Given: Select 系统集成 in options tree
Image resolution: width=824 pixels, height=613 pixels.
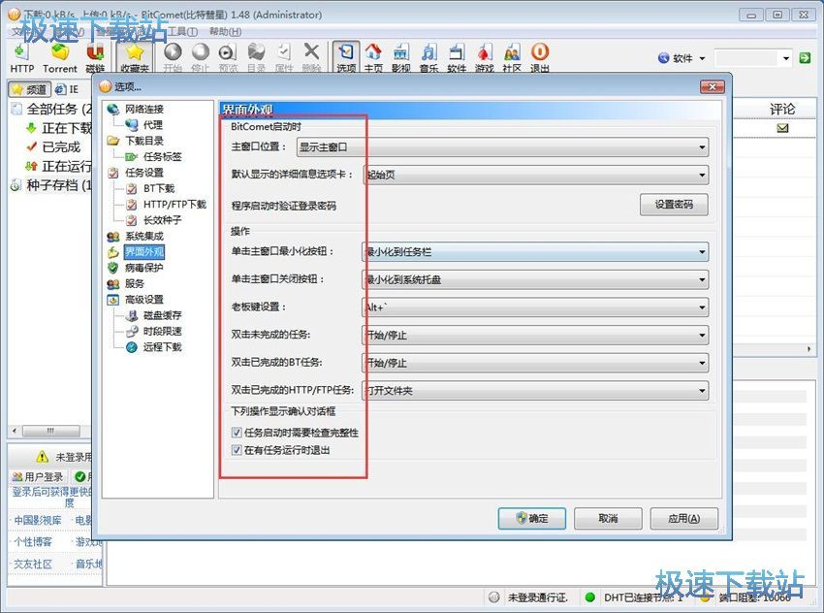Looking at the screenshot, I should [144, 236].
